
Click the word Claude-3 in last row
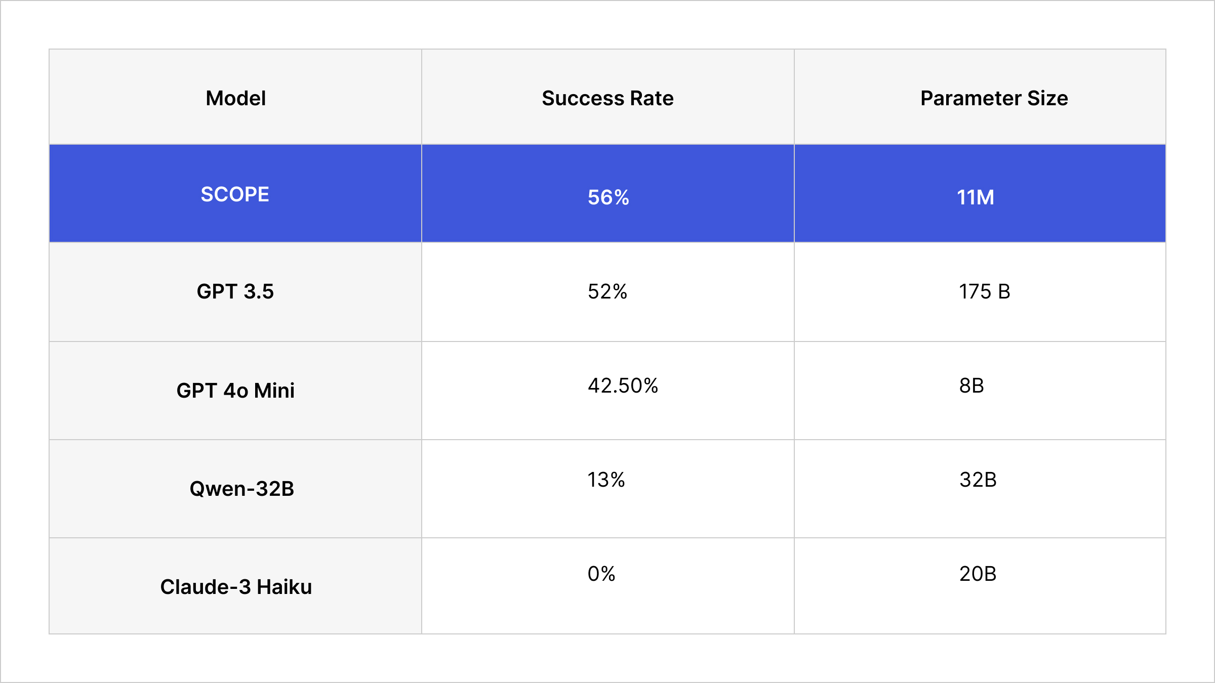coord(205,587)
